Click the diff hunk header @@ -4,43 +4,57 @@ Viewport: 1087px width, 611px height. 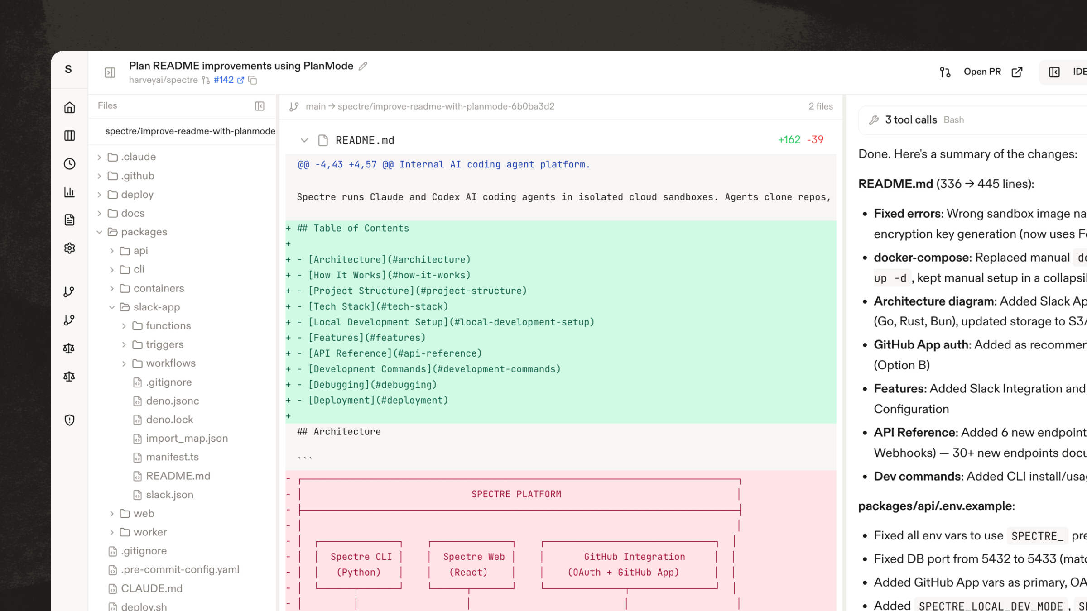444,165
